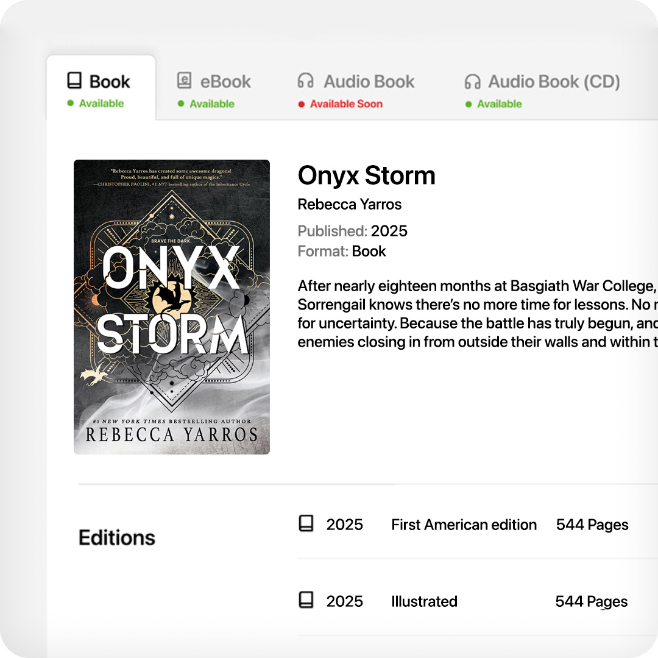Image resolution: width=658 pixels, height=658 pixels.
Task: Choose the First American edition row
Action: click(x=478, y=525)
